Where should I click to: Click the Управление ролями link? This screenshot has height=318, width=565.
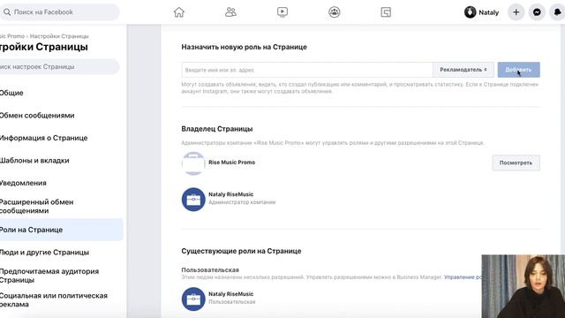463,277
